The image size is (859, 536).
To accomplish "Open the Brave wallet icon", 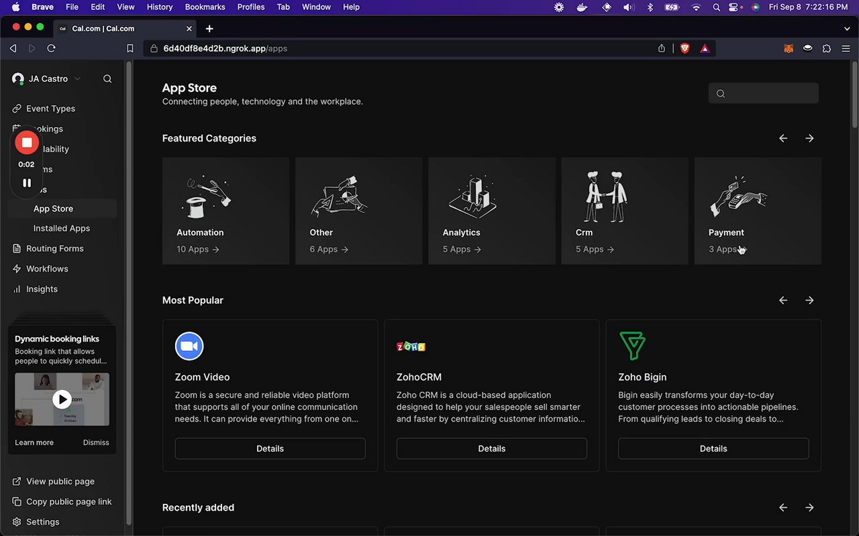I will [808, 48].
